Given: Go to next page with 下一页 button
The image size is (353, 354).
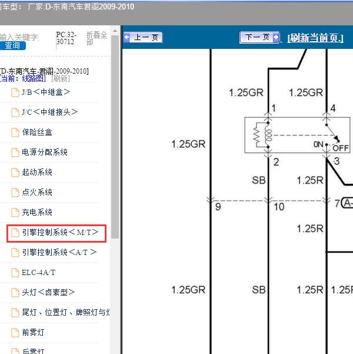Looking at the screenshot, I should pos(259,37).
